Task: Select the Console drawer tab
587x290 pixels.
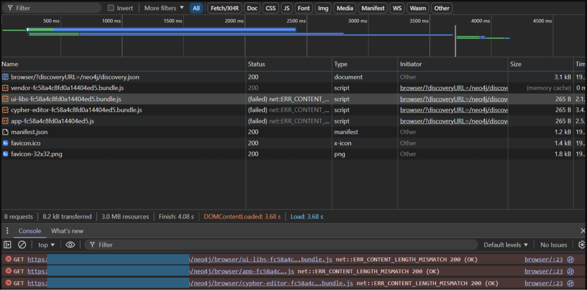Action: click(x=30, y=231)
